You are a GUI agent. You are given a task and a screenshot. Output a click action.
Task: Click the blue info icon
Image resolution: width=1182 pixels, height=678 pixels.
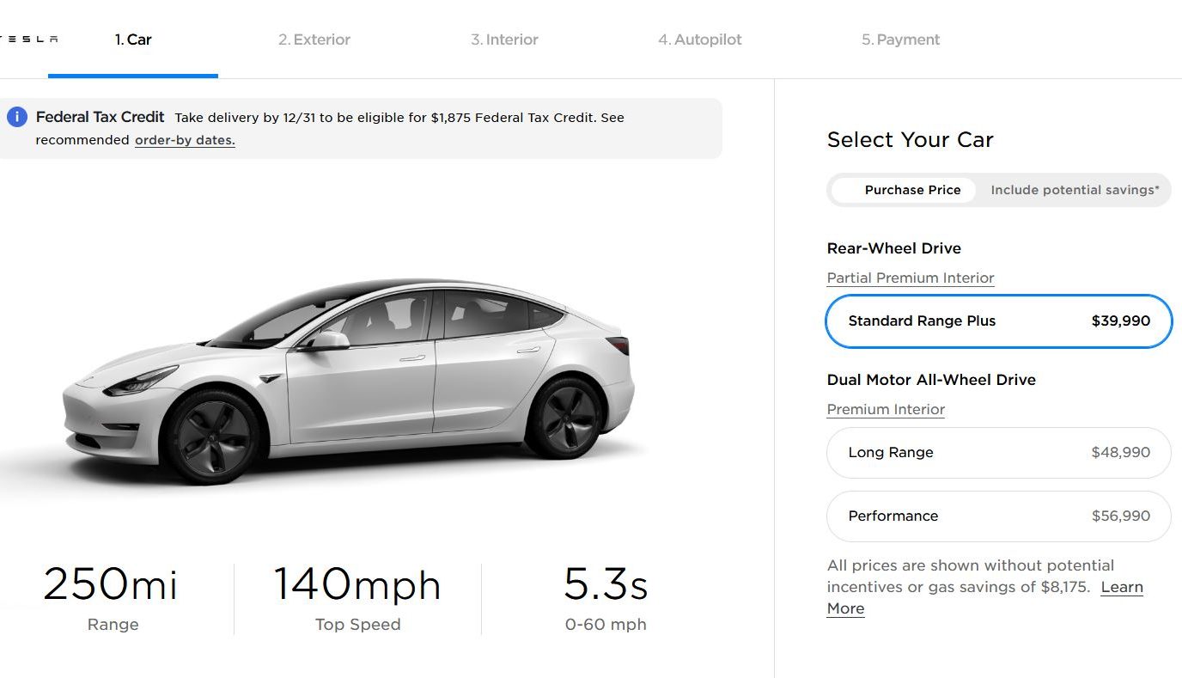[x=17, y=117]
